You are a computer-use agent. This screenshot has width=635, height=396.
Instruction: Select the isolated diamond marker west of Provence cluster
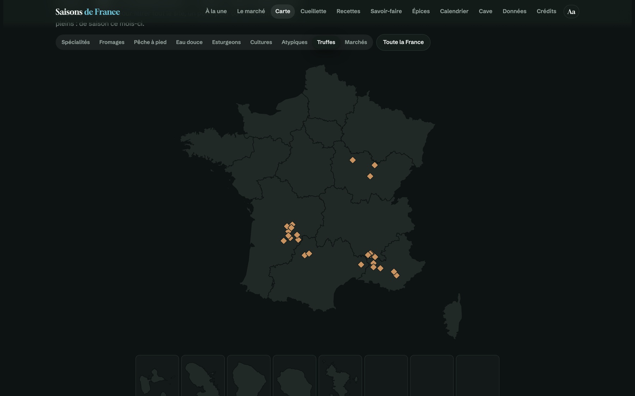pos(361,264)
